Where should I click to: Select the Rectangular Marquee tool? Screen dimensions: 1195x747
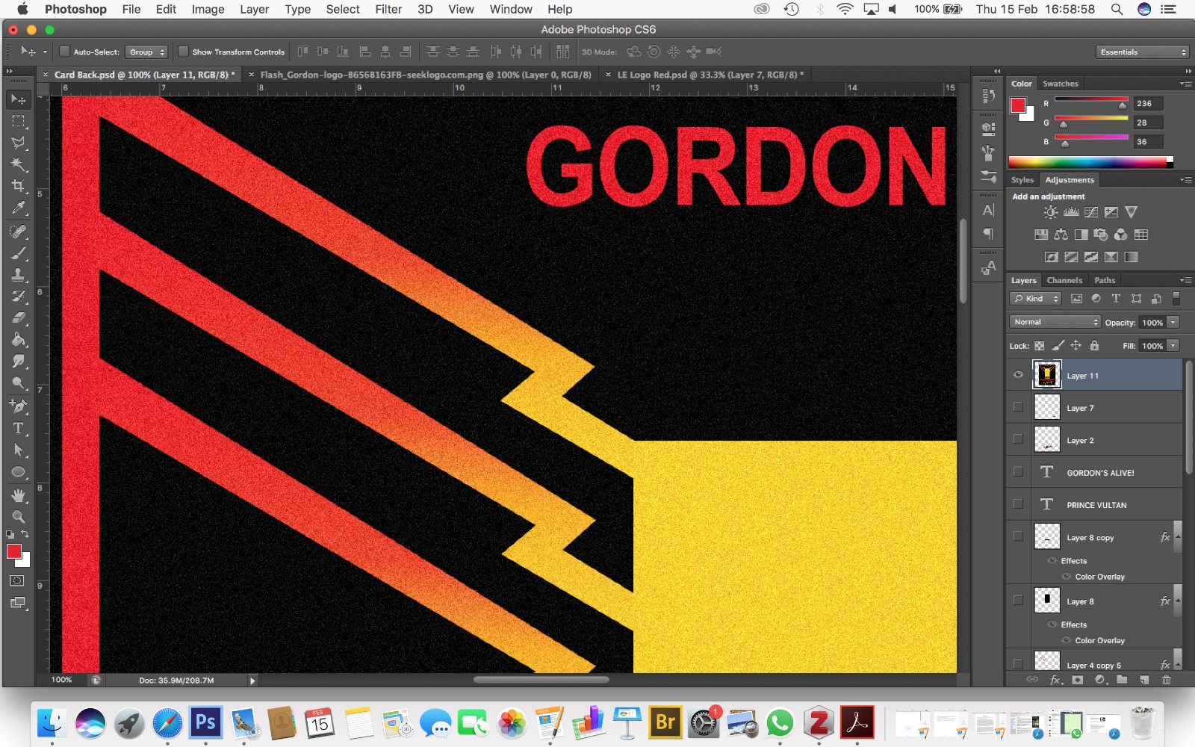point(18,121)
